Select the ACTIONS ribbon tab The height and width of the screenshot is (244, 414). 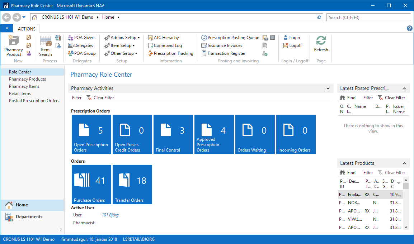click(x=27, y=29)
